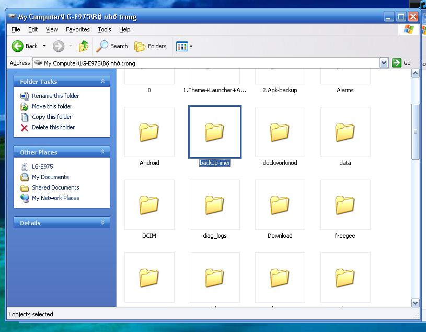The width and height of the screenshot is (426, 332).
Task: Minimize the explorer window
Action: coord(388,17)
